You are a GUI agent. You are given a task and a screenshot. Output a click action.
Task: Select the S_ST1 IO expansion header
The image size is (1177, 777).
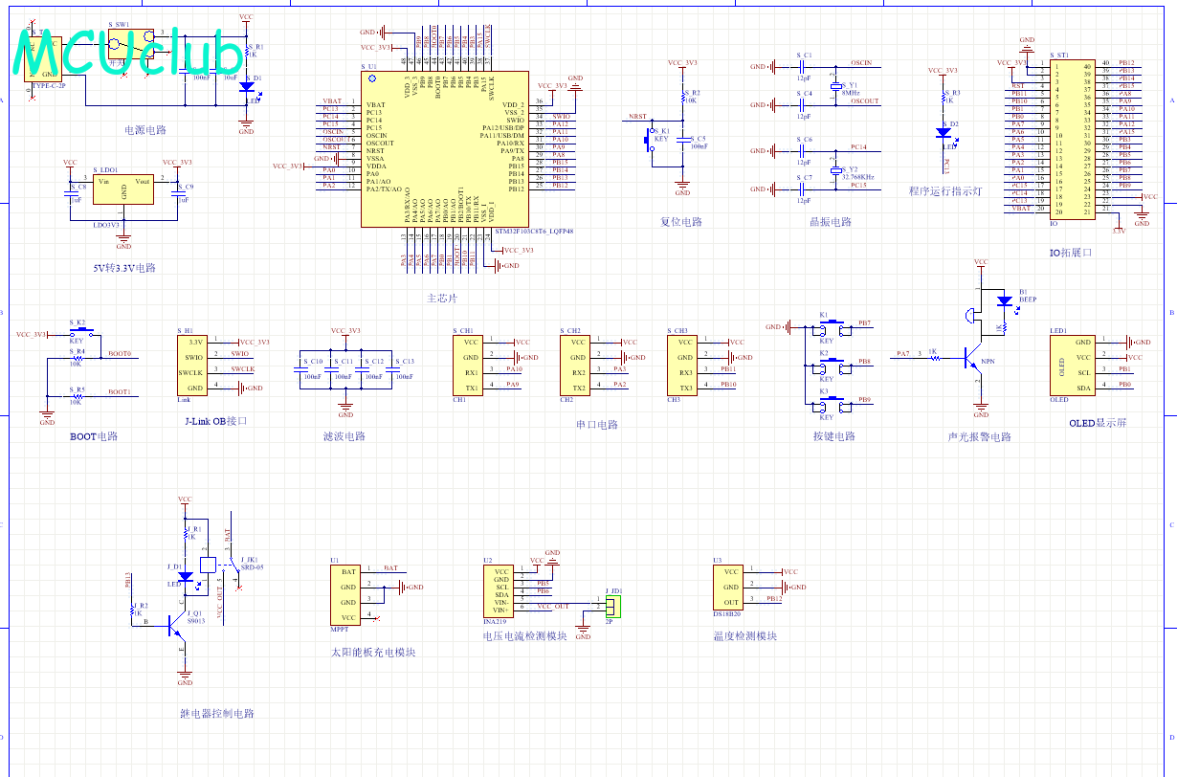[x=1071, y=140]
